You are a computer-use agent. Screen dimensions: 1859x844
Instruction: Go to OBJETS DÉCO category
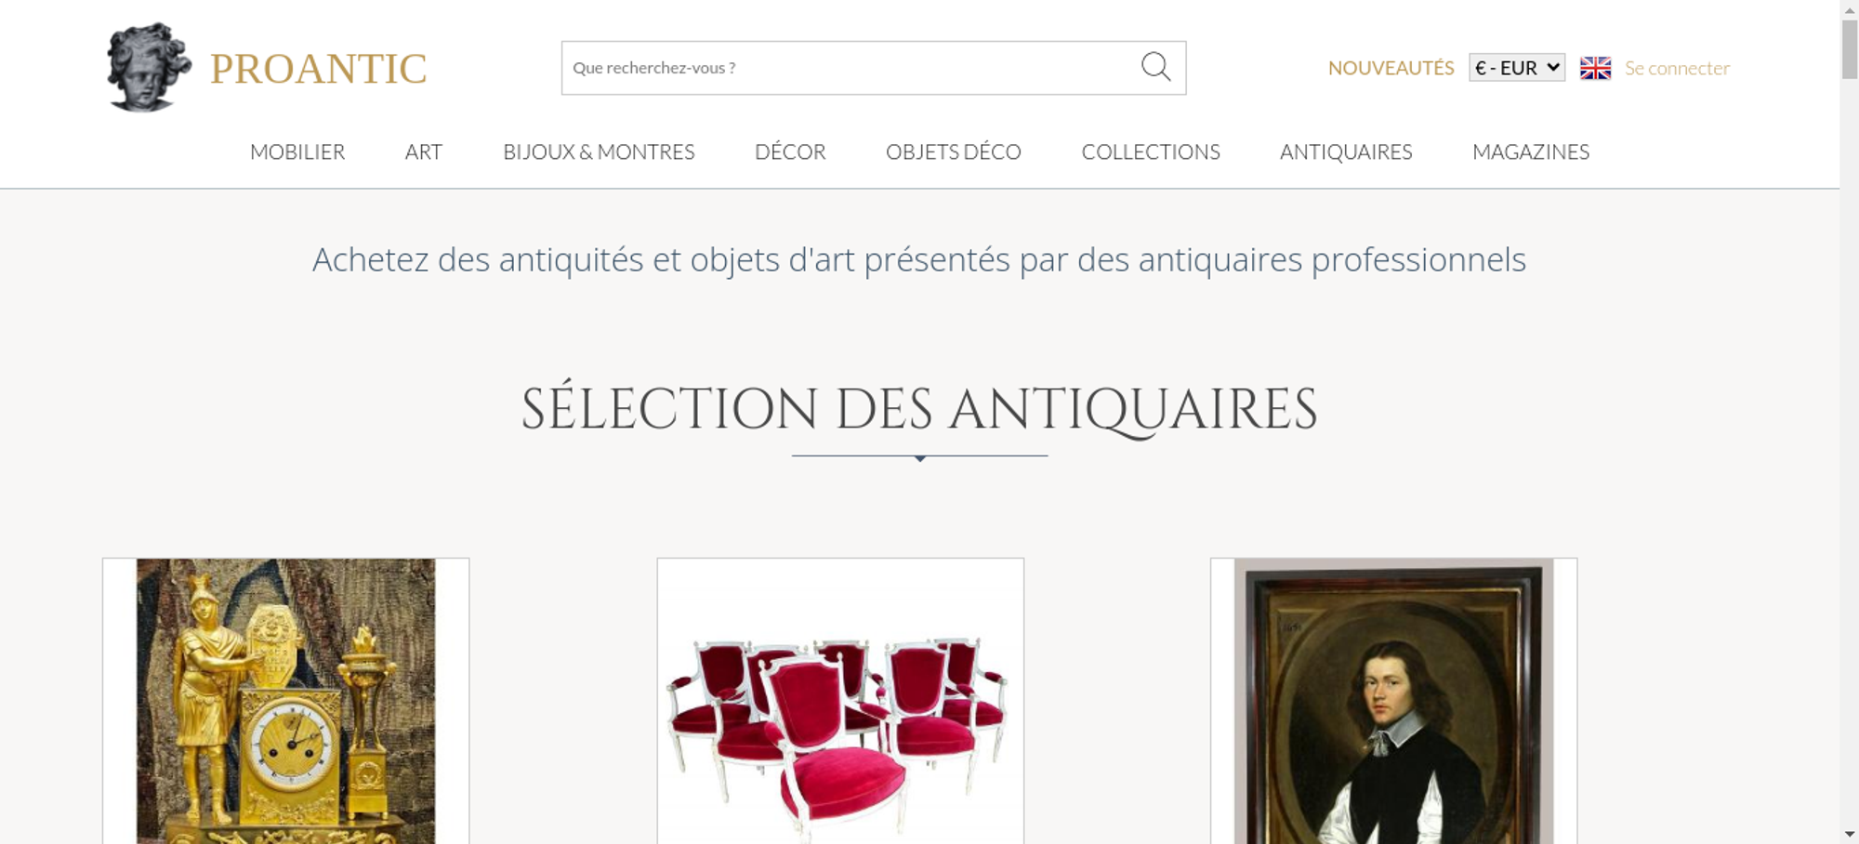(x=953, y=152)
